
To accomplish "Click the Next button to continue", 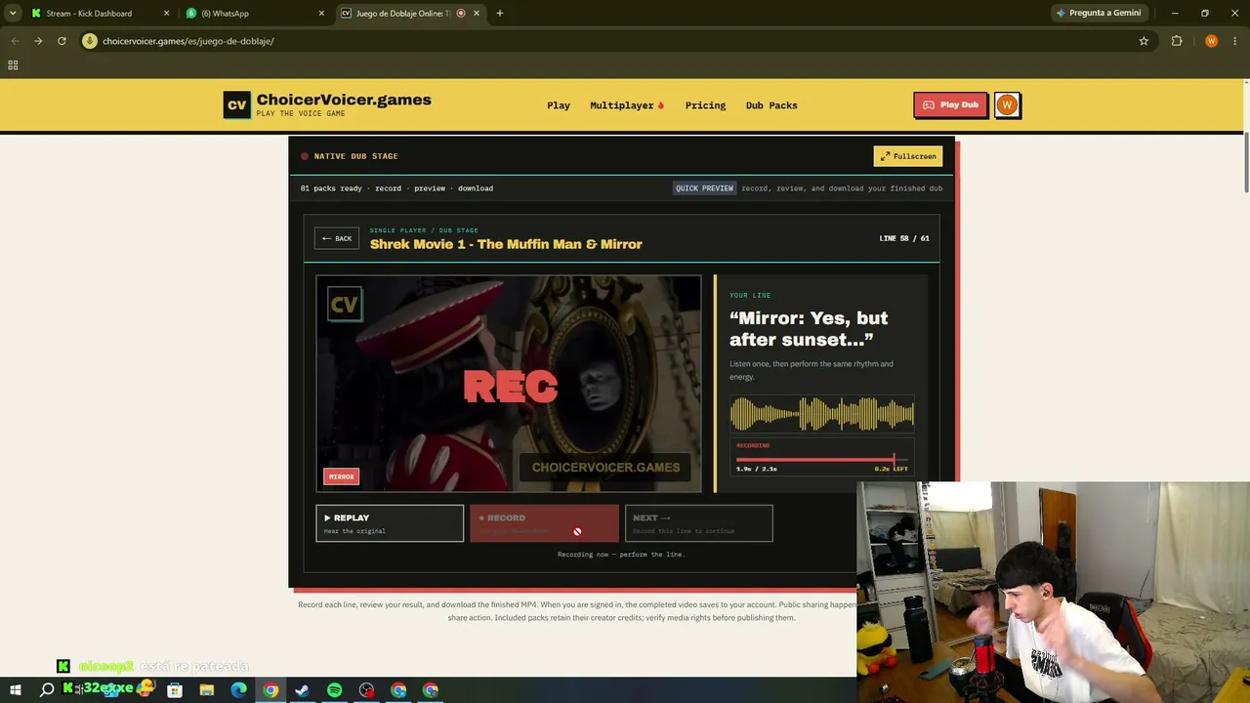I will (699, 523).
